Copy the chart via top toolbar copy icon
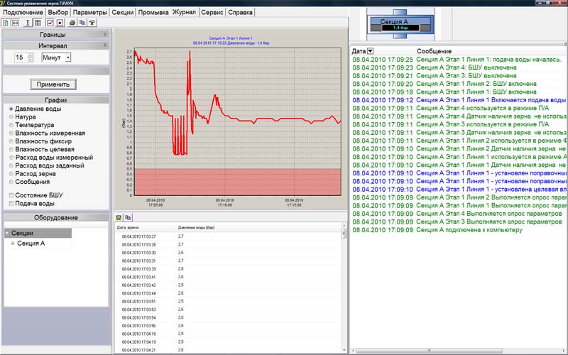568x355 pixels. pos(82,23)
